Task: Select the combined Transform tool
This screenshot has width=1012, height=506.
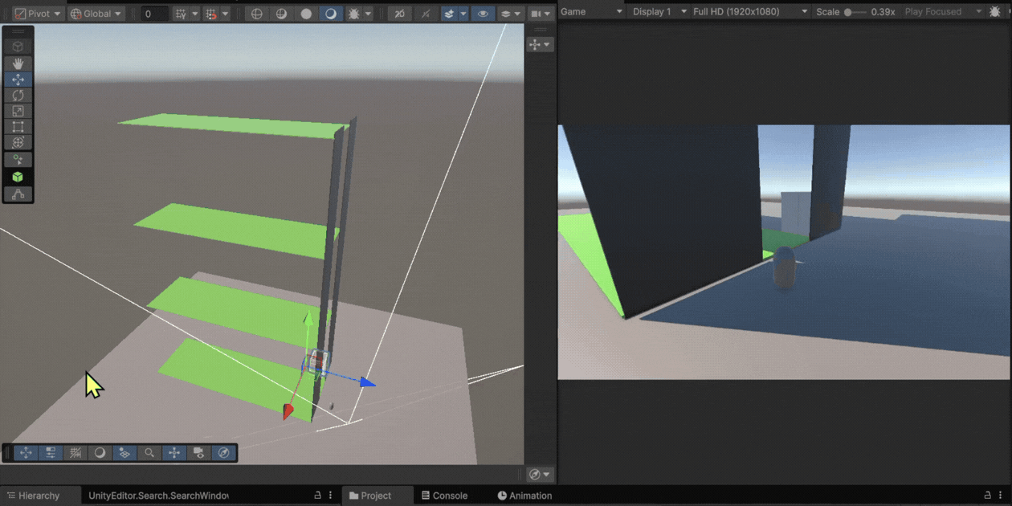Action: [x=18, y=142]
